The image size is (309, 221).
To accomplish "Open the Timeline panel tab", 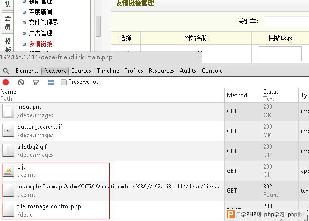I will 107,71.
